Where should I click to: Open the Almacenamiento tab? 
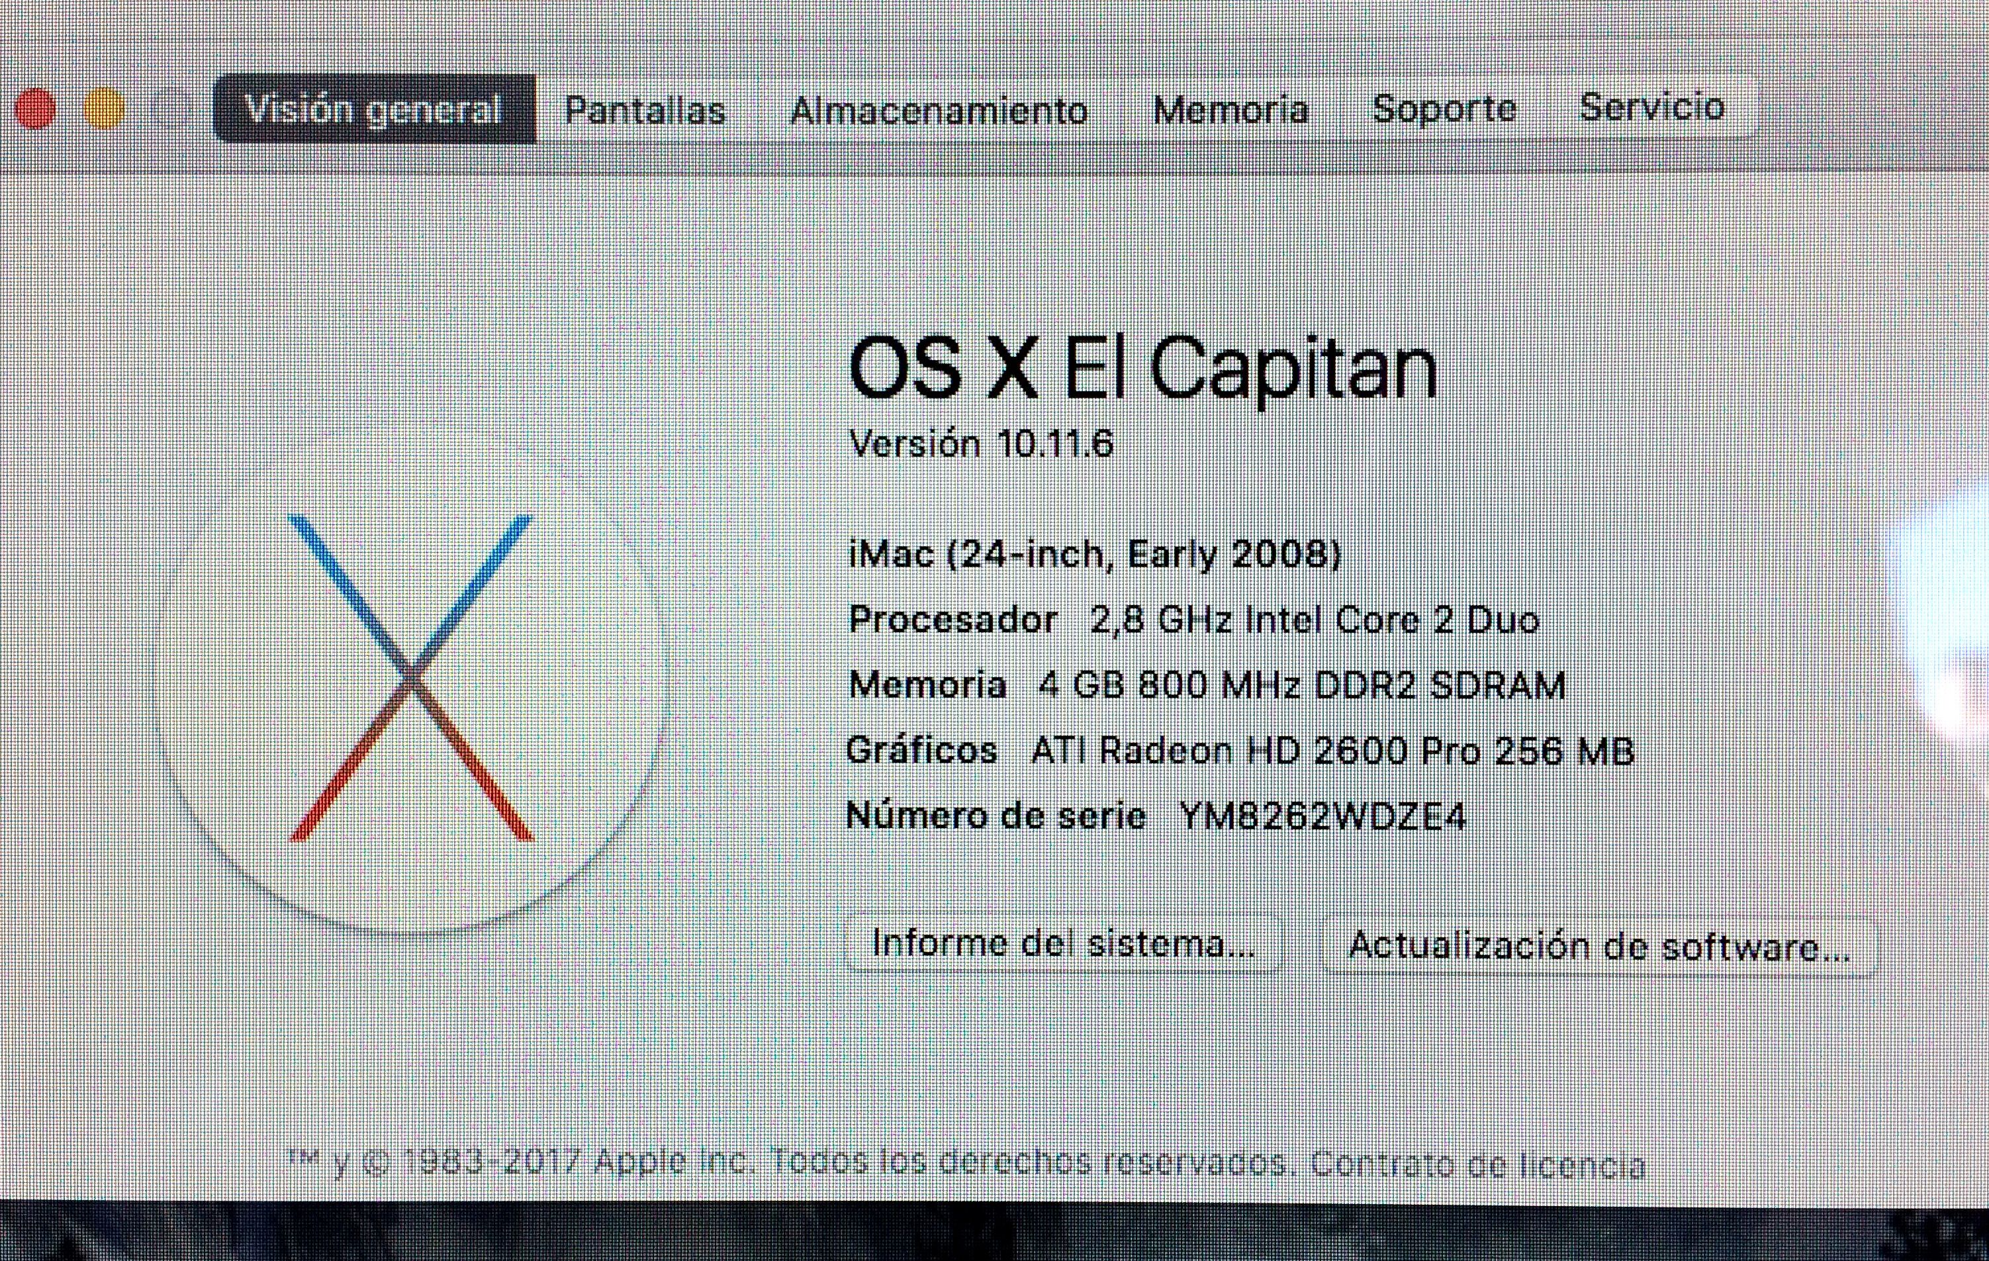(939, 110)
